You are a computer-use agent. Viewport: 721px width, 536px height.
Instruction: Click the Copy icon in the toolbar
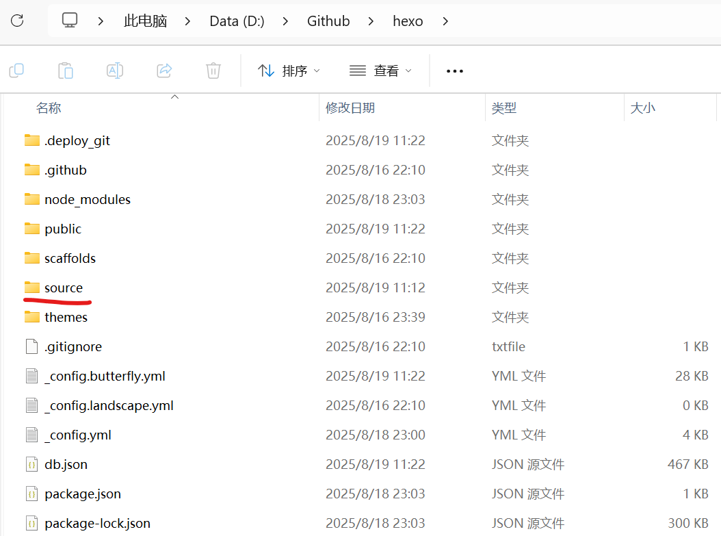pyautogui.click(x=16, y=70)
